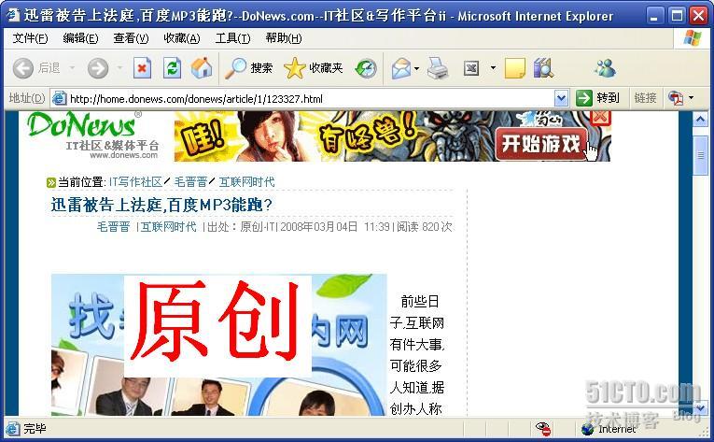Click the 转到 Go button
Image resolution: width=714 pixels, height=442 pixels.
point(598,98)
